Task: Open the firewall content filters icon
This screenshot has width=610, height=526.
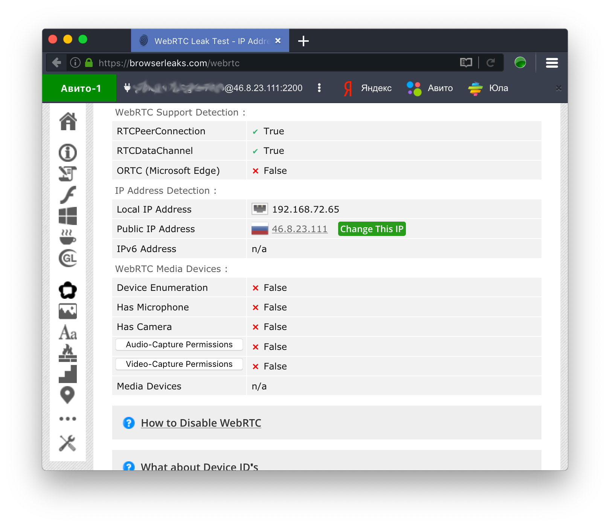Action: pos(68,353)
